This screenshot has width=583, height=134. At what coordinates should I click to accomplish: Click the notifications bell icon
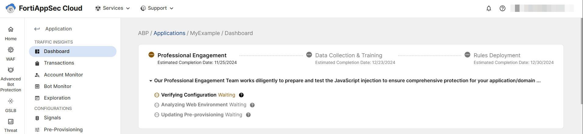[x=489, y=9]
